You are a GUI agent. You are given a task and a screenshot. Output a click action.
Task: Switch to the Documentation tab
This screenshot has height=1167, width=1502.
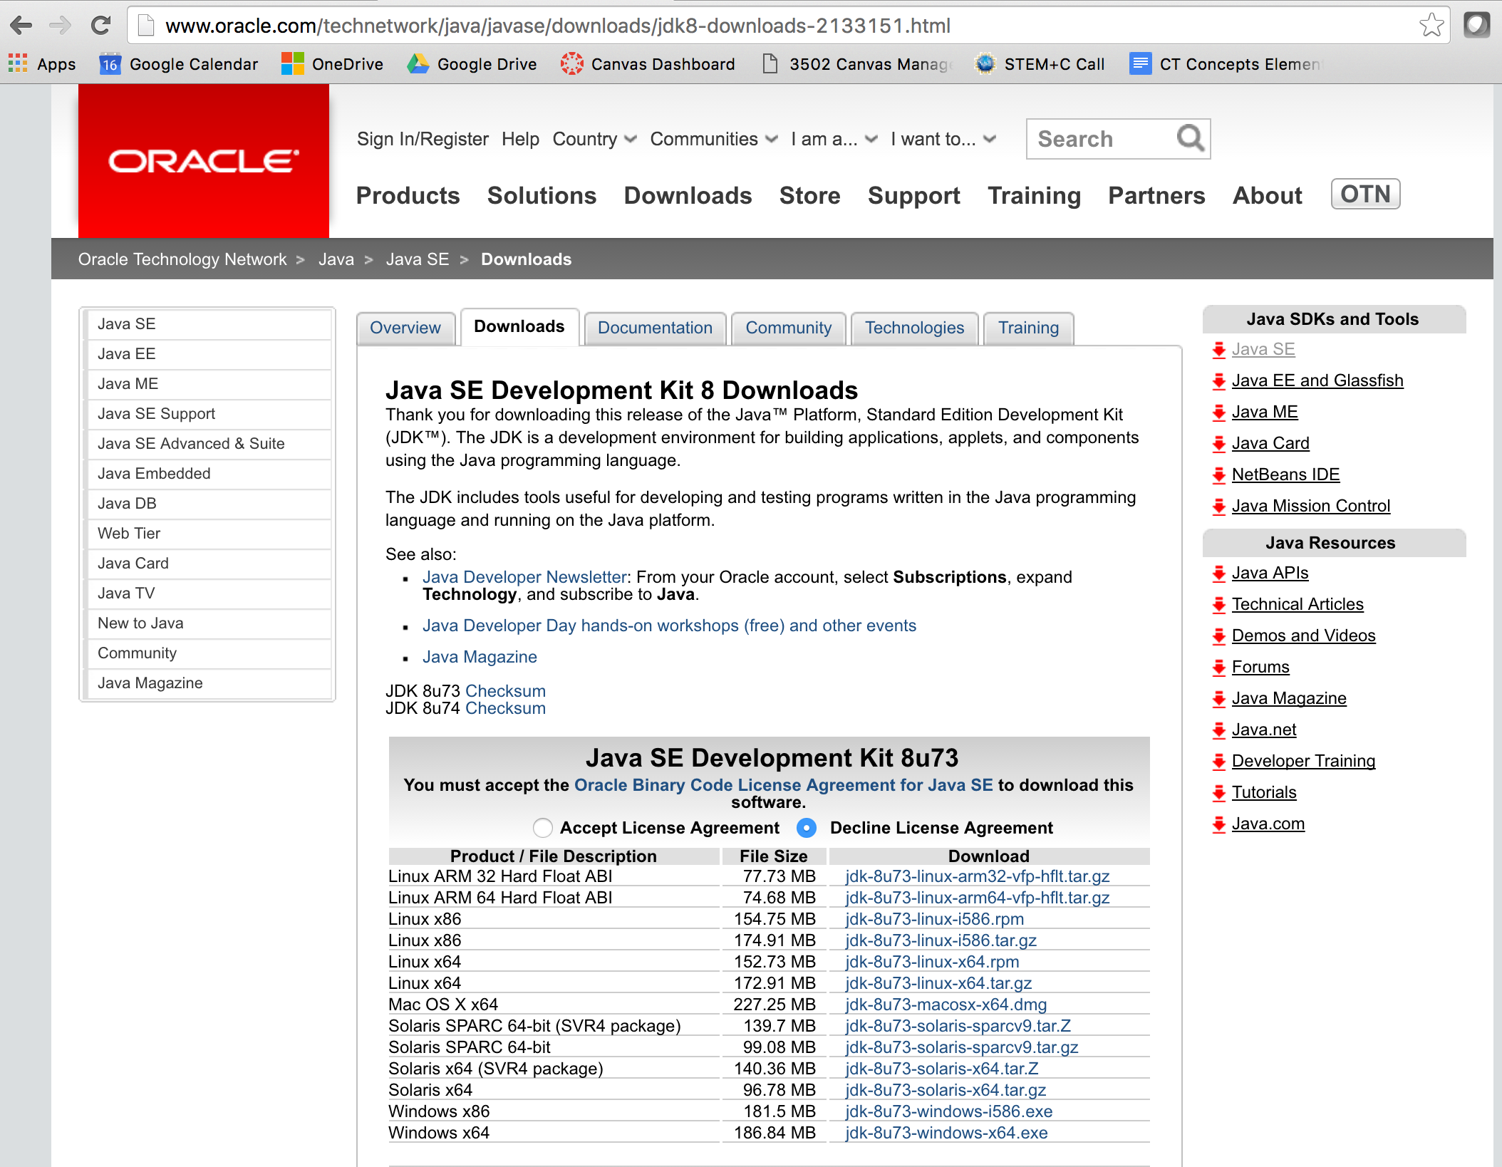(x=655, y=328)
